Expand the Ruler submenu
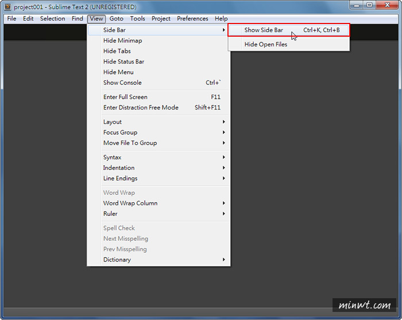 pyautogui.click(x=158, y=213)
